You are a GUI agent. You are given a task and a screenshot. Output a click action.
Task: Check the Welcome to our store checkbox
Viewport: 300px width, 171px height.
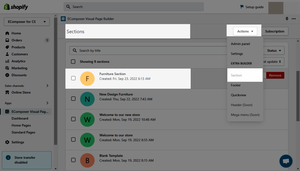coord(73,139)
